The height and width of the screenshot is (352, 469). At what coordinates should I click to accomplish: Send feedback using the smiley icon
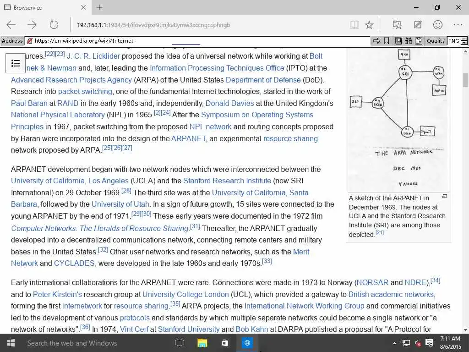pyautogui.click(x=437, y=25)
